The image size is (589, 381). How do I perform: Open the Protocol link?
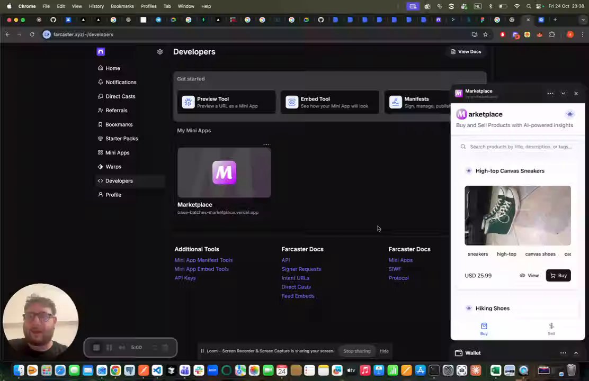tap(398, 278)
